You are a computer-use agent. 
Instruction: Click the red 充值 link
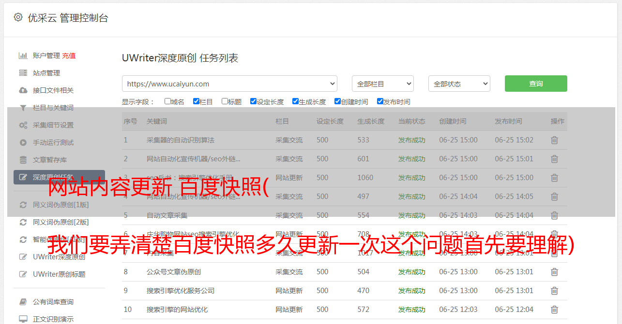(x=69, y=56)
